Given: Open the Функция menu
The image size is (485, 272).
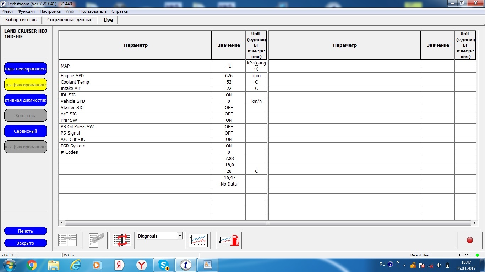Looking at the screenshot, I should click(26, 11).
